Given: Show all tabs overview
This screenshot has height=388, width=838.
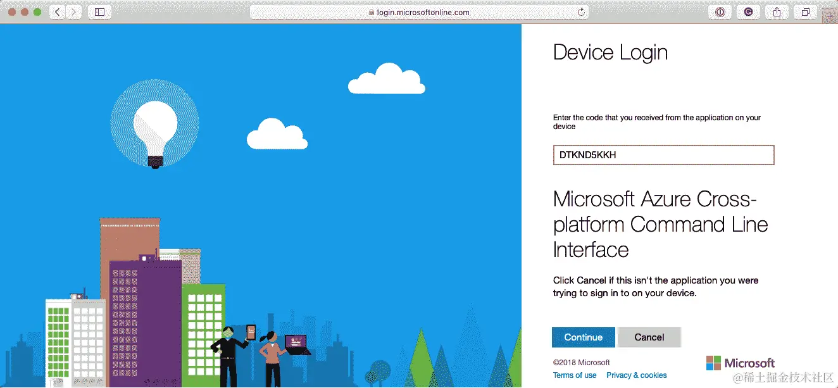Looking at the screenshot, I should tap(805, 12).
